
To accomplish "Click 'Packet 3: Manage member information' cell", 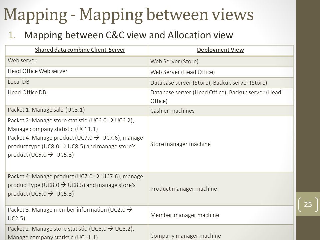I will pos(77,215).
